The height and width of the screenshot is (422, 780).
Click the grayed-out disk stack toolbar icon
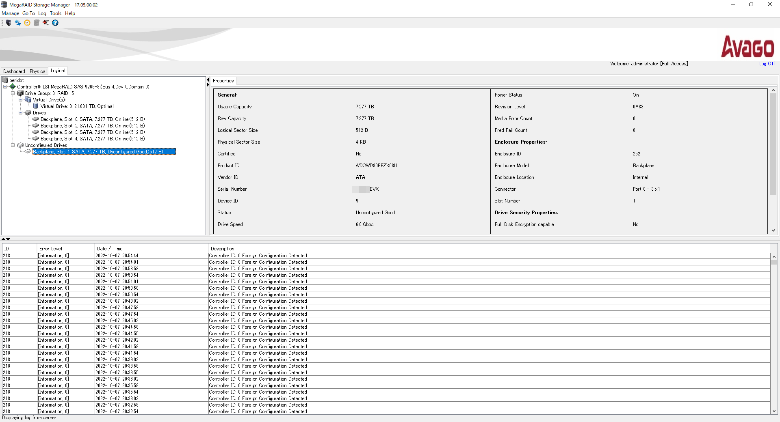(37, 23)
